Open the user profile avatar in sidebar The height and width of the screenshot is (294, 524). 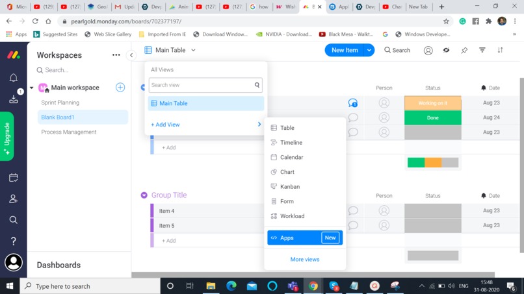14,262
